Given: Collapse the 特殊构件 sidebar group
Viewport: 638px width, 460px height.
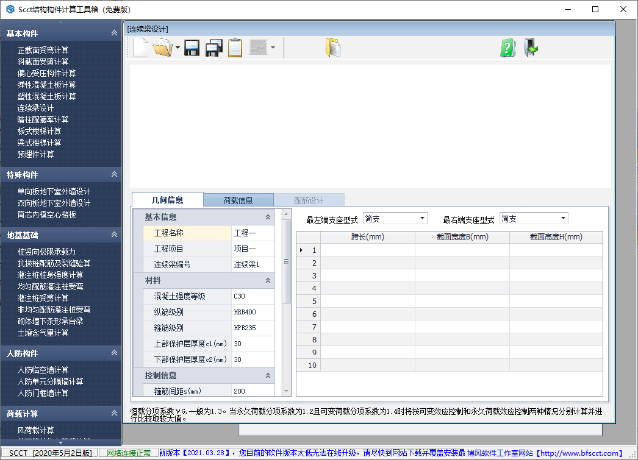Looking at the screenshot, I should tap(114, 174).
